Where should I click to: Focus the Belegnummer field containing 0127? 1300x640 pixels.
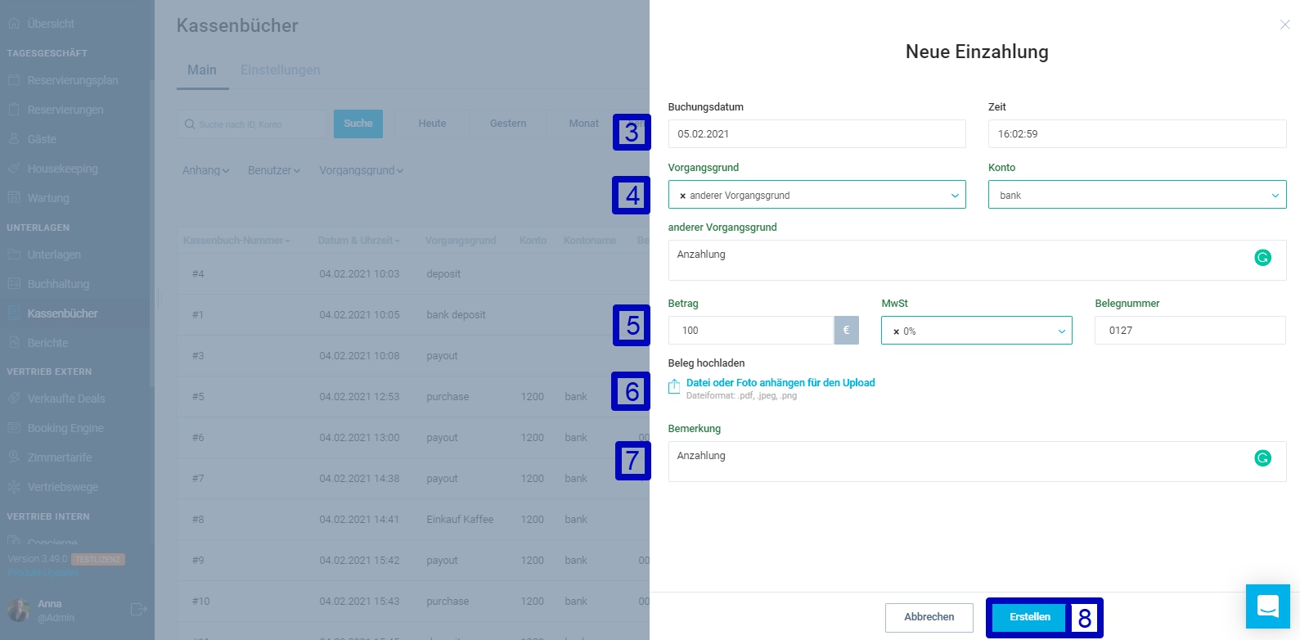1189,331
